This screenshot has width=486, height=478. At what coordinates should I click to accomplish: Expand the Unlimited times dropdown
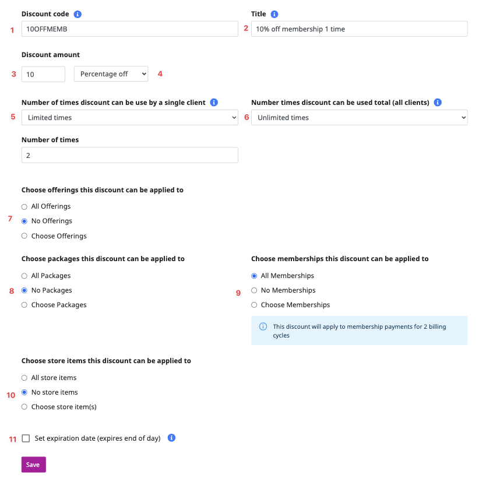pyautogui.click(x=359, y=118)
